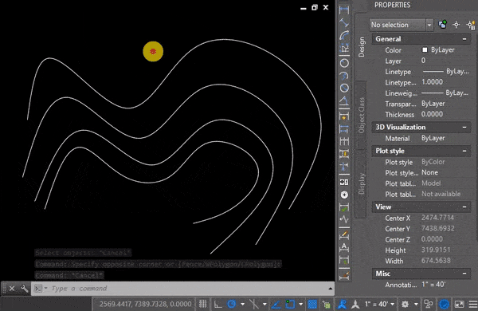
Task: Select the Aligned dimension tool
Action: (x=344, y=22)
